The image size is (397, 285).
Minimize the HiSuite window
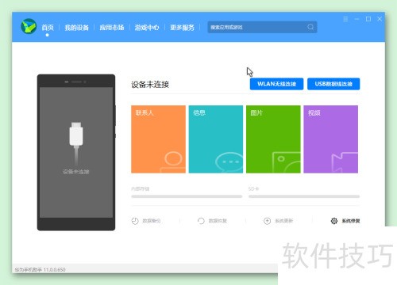point(357,19)
